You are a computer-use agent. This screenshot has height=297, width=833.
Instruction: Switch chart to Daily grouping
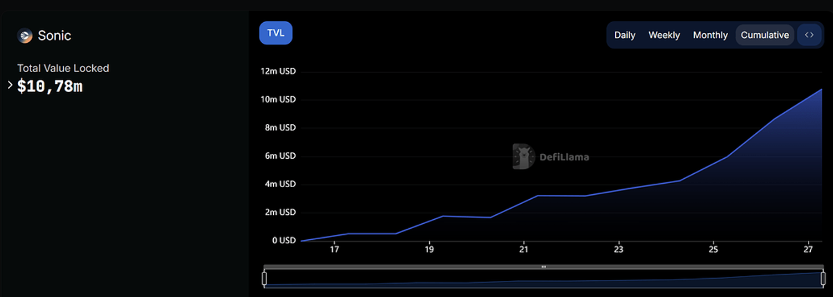pos(625,35)
